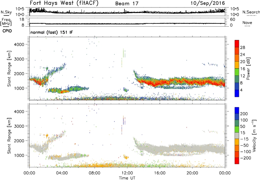Select the "3000" tick of power panel

19,59
